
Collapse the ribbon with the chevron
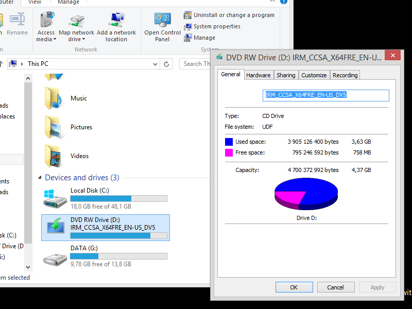272,1
